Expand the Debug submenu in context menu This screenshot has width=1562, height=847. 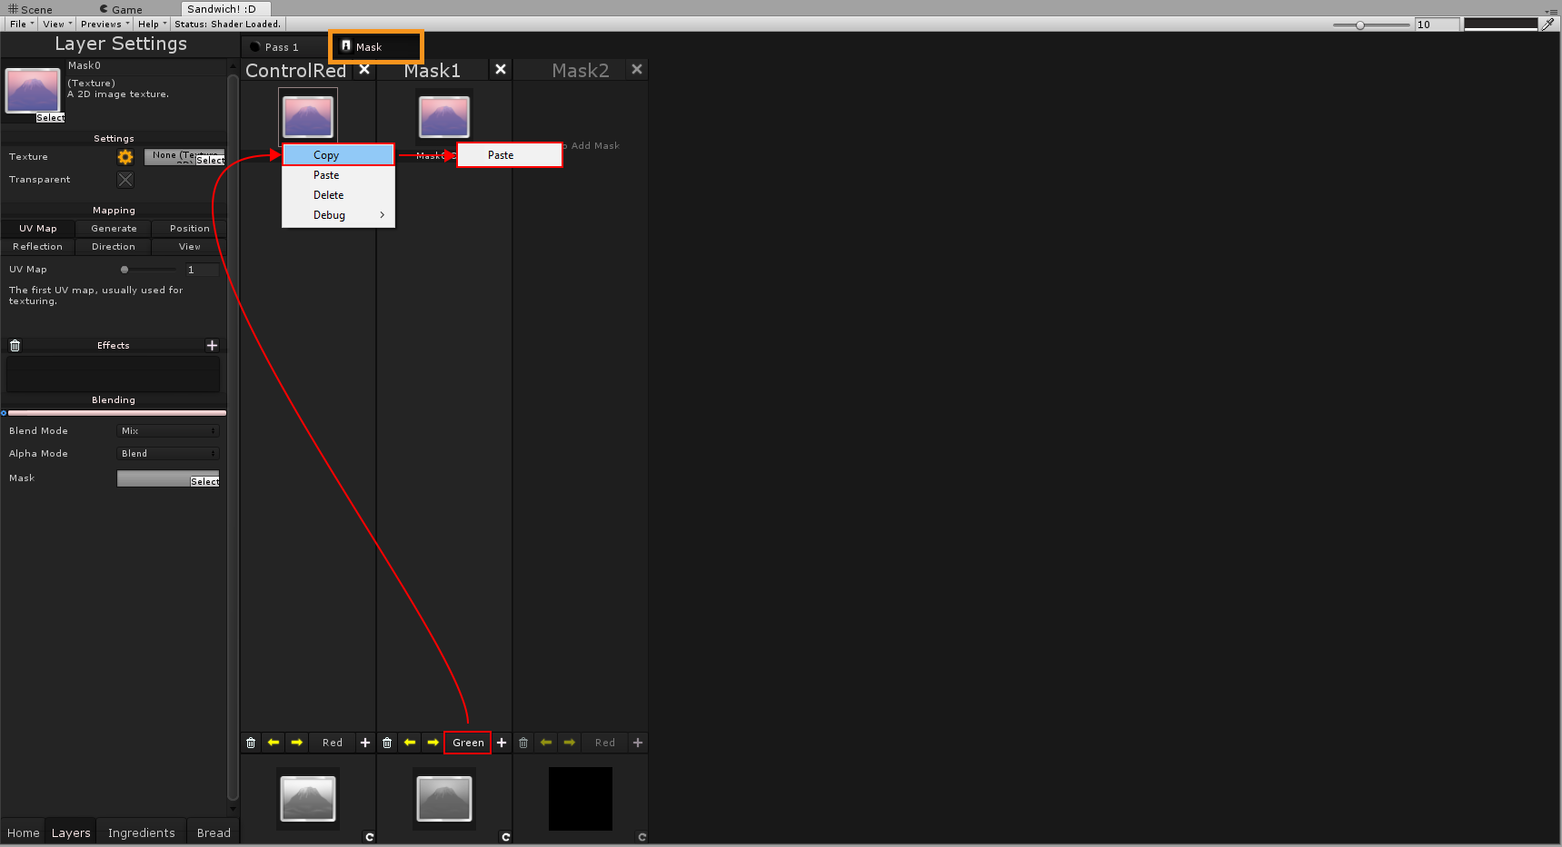[x=339, y=215]
